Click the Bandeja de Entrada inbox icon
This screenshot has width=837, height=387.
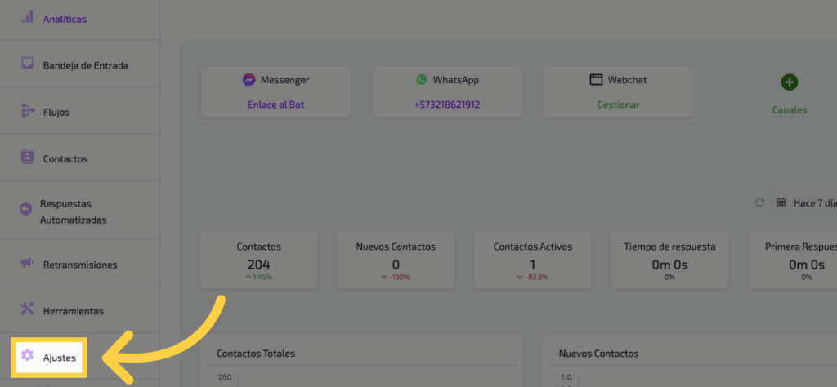(x=27, y=64)
